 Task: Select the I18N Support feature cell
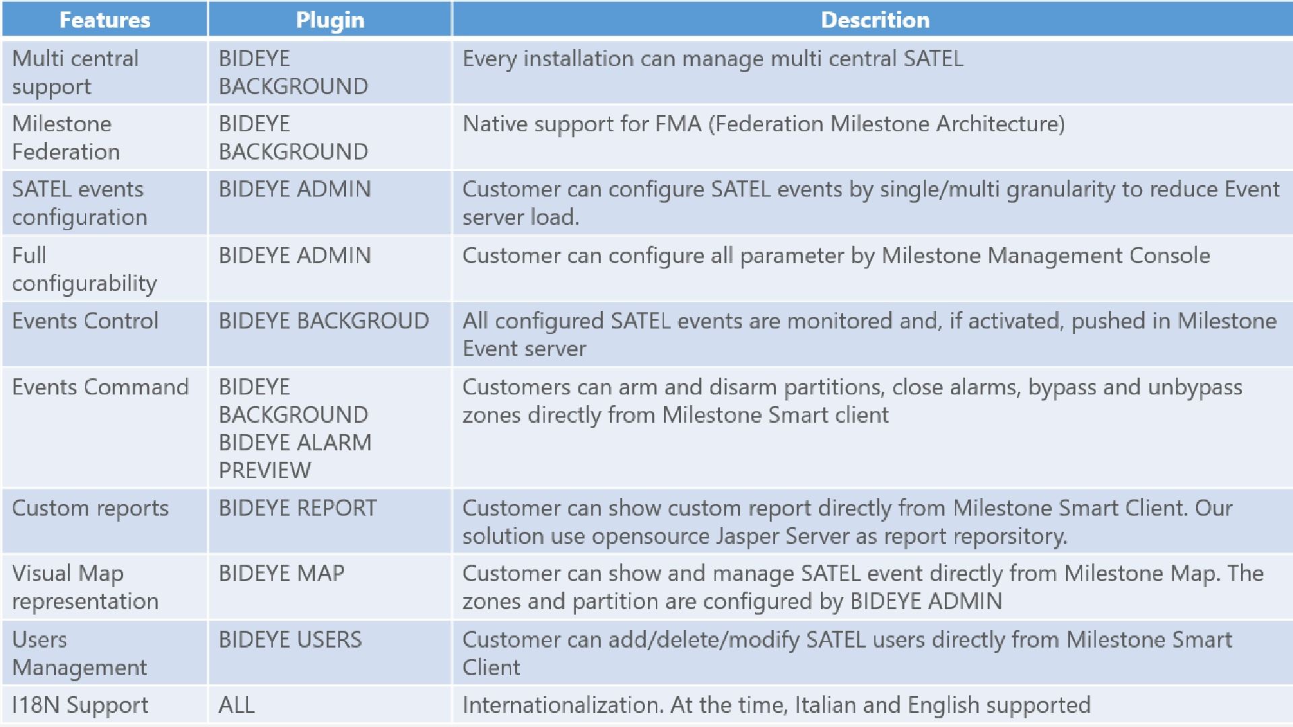pyautogui.click(x=104, y=705)
